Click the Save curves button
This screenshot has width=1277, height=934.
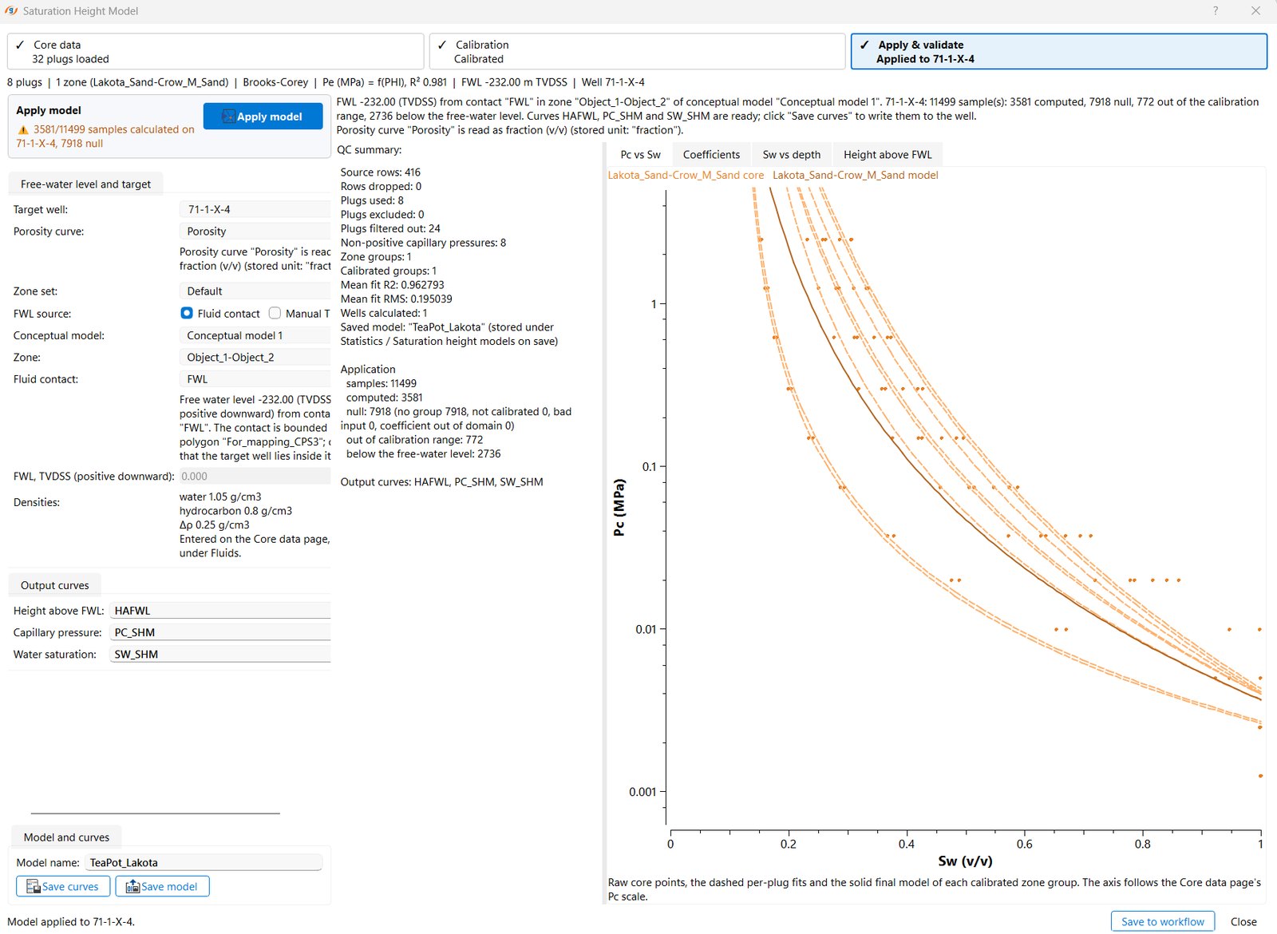[63, 886]
